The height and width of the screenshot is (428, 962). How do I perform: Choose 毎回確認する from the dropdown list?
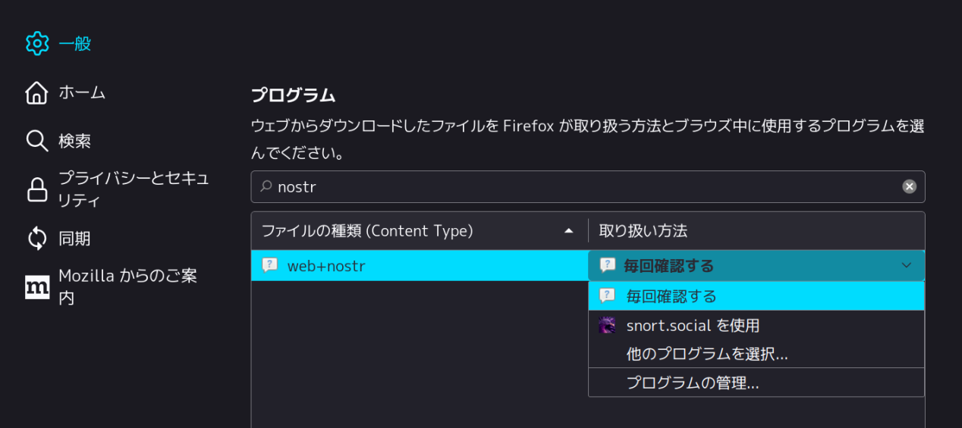[756, 296]
